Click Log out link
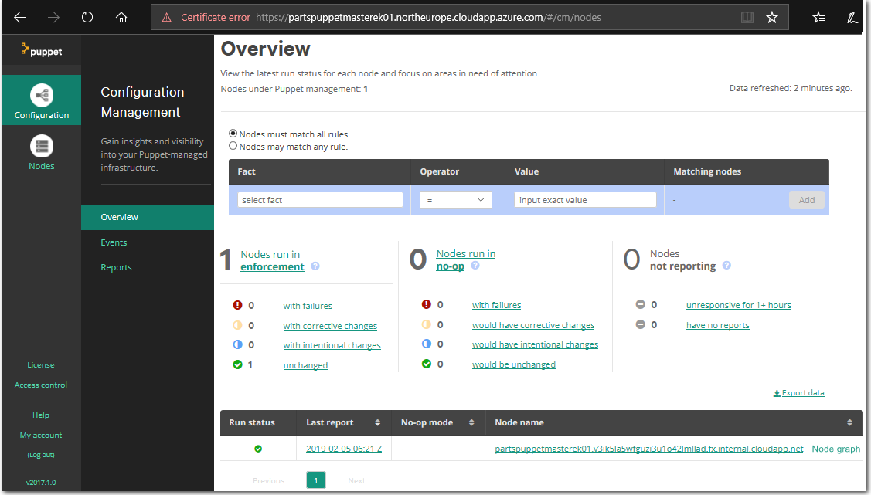The height and width of the screenshot is (495, 871). tap(41, 455)
